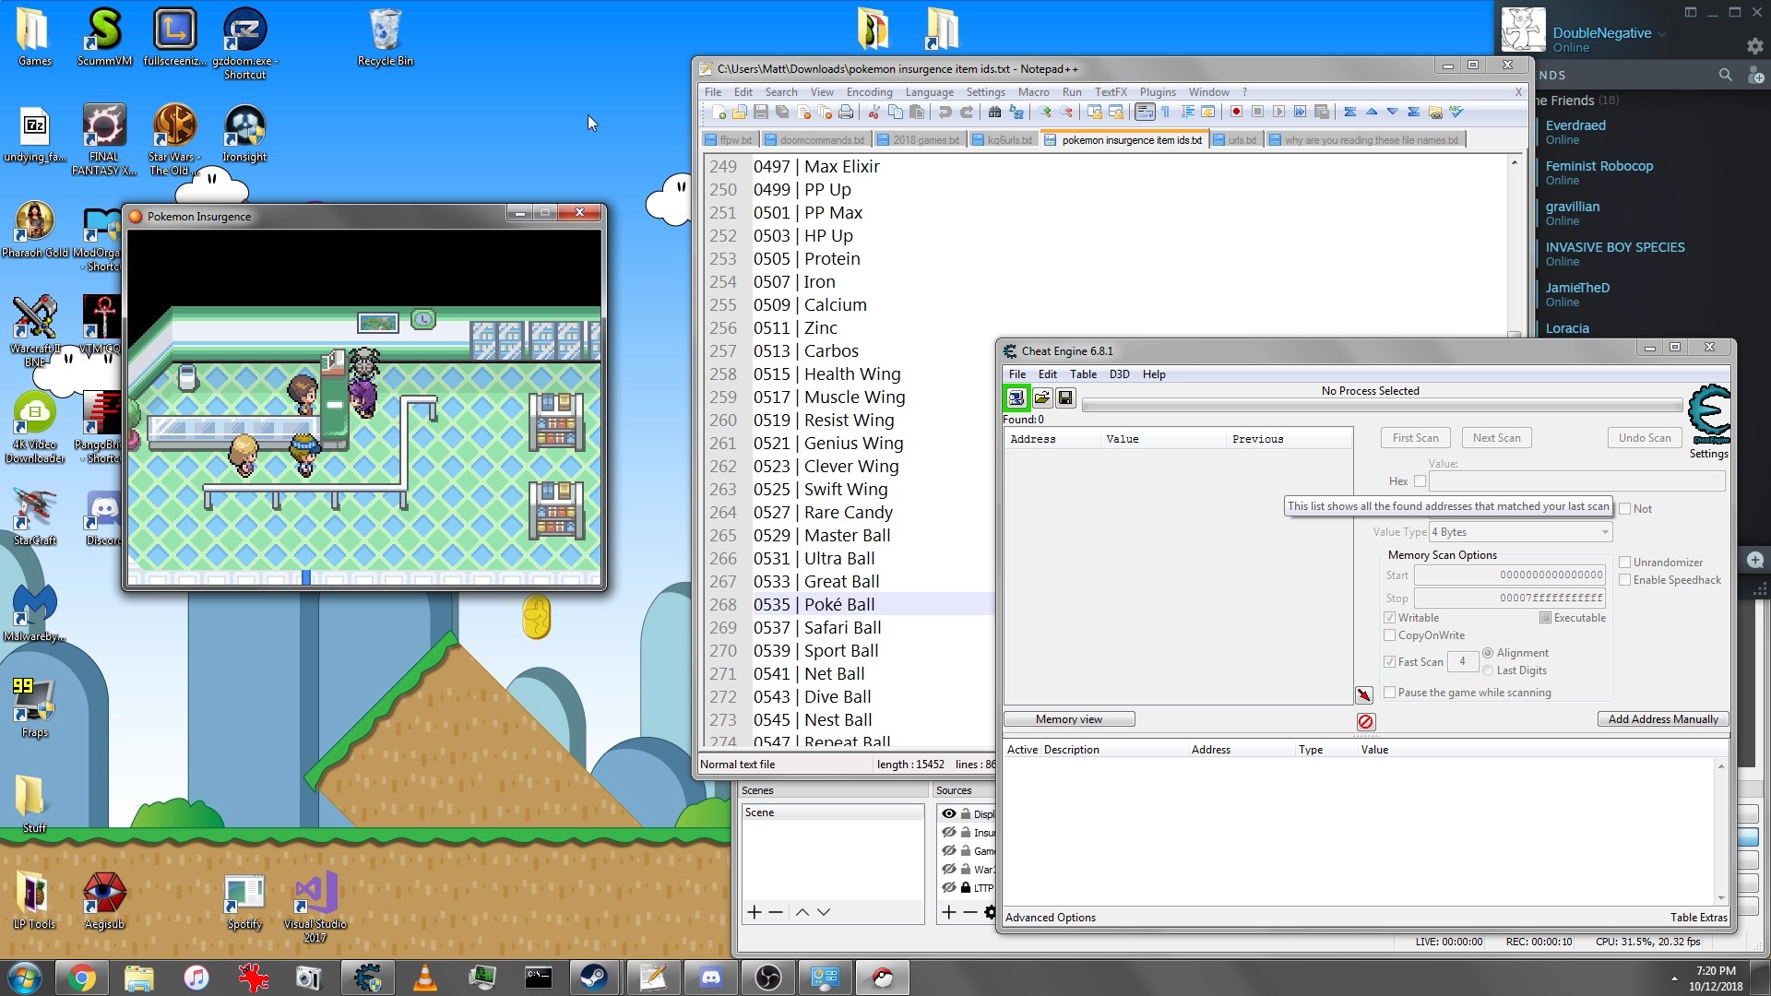The width and height of the screenshot is (1771, 996).
Task: Toggle Notepad++ Word Wrap icon
Action: (1145, 112)
